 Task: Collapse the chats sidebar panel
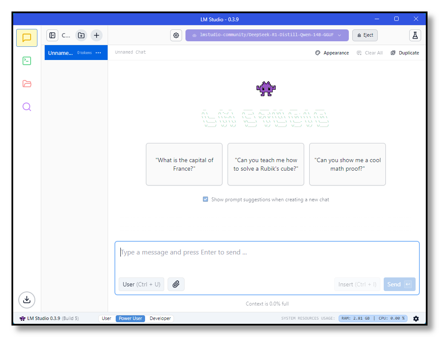tap(52, 35)
